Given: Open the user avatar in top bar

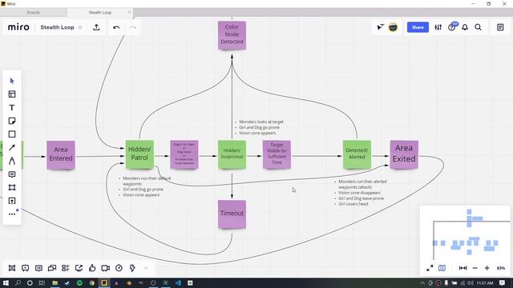Looking at the screenshot, I should (393, 27).
